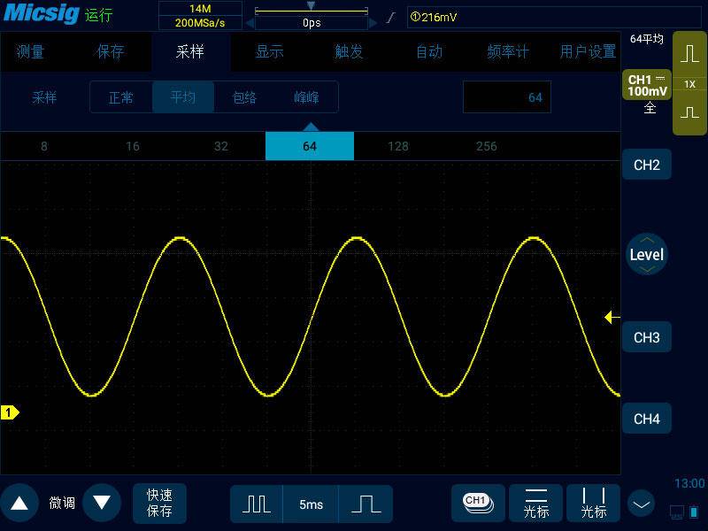Screen dimensions: 708x531
Task: Decrease vertical scale with lower pulse icon
Action: coord(689,113)
